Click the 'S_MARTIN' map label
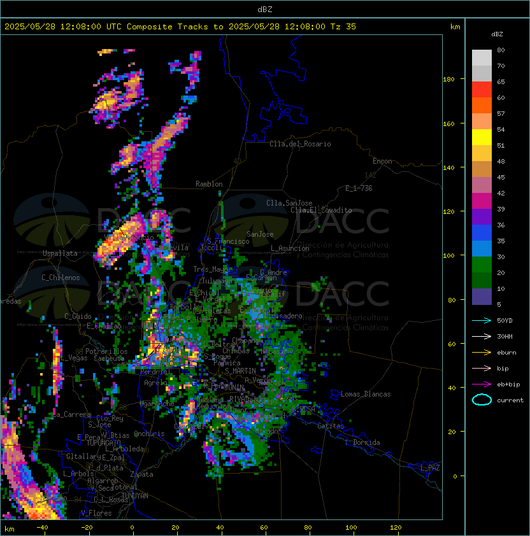Screen dimensions: 530x536 tap(241, 371)
